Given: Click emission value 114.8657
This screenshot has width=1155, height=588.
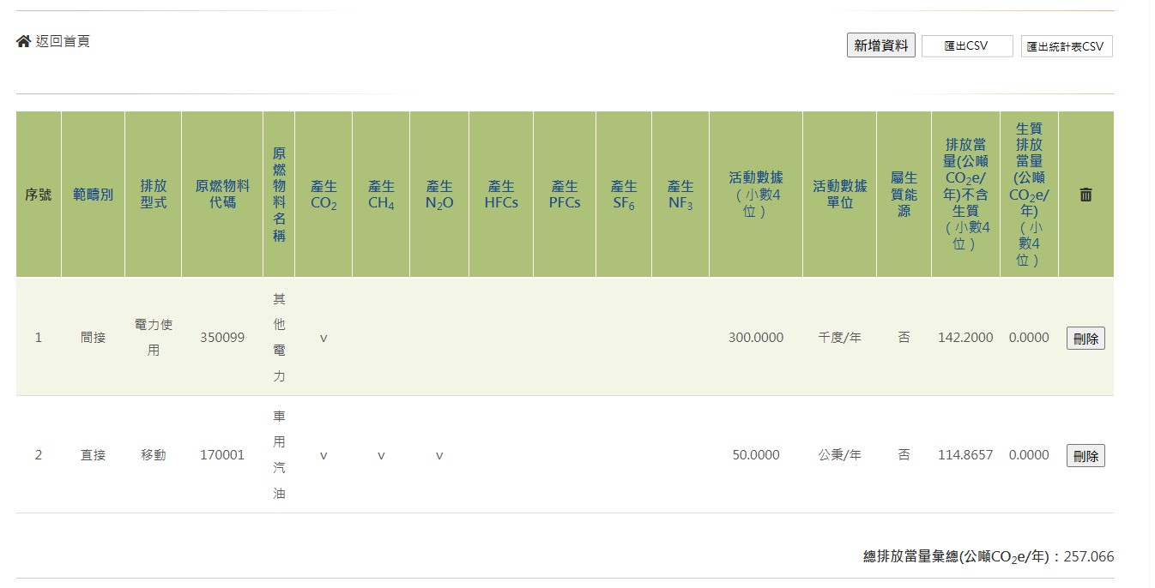Looking at the screenshot, I should [965, 455].
